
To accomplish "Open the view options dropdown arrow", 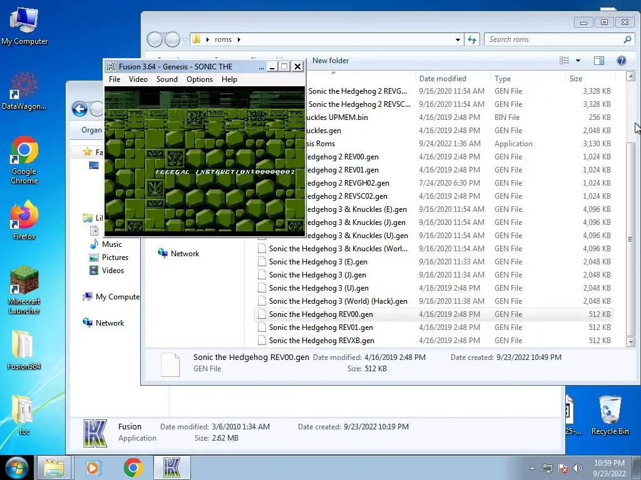I will tap(578, 61).
